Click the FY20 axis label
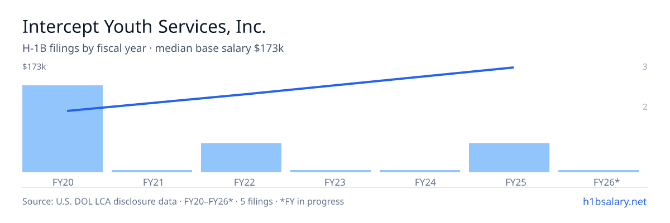 click(63, 182)
